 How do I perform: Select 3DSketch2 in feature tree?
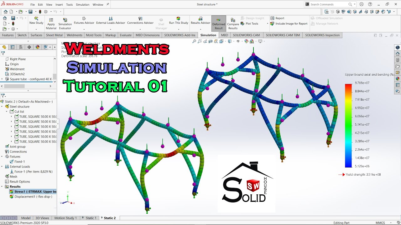[x=15, y=74]
